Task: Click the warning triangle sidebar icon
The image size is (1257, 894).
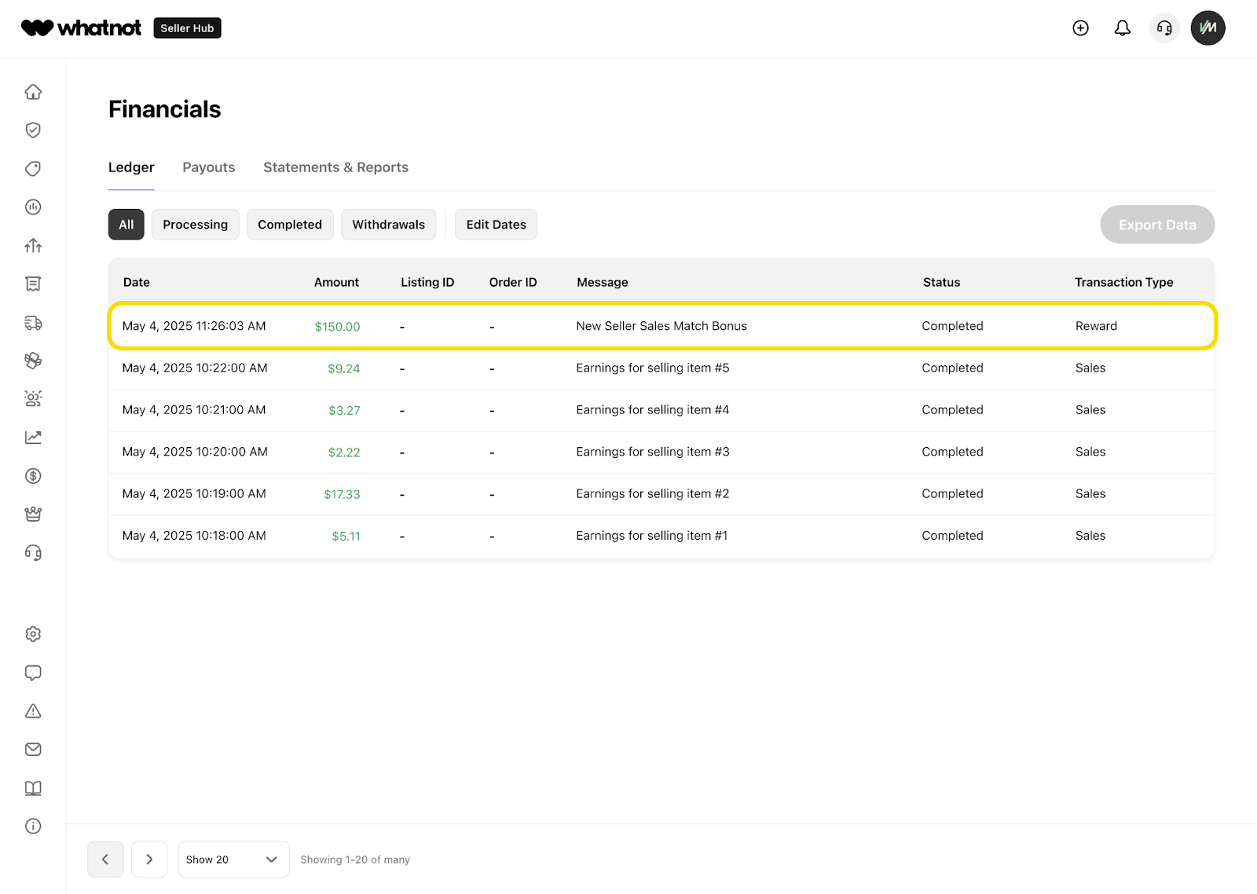Action: [33, 711]
